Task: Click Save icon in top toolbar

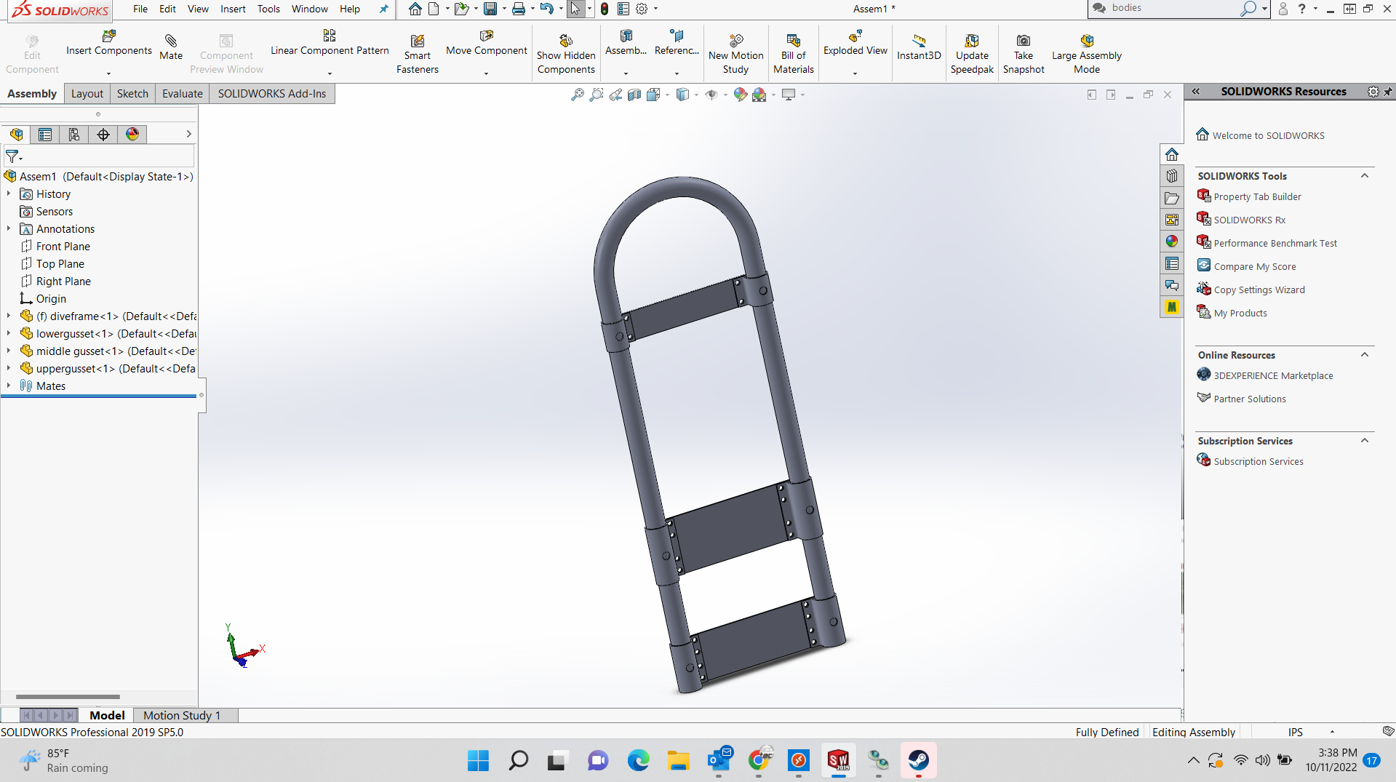Action: coord(490,9)
